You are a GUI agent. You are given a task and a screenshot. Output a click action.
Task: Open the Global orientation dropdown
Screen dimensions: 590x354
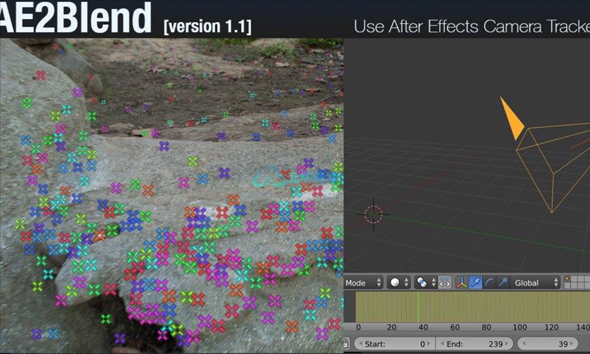pos(535,283)
